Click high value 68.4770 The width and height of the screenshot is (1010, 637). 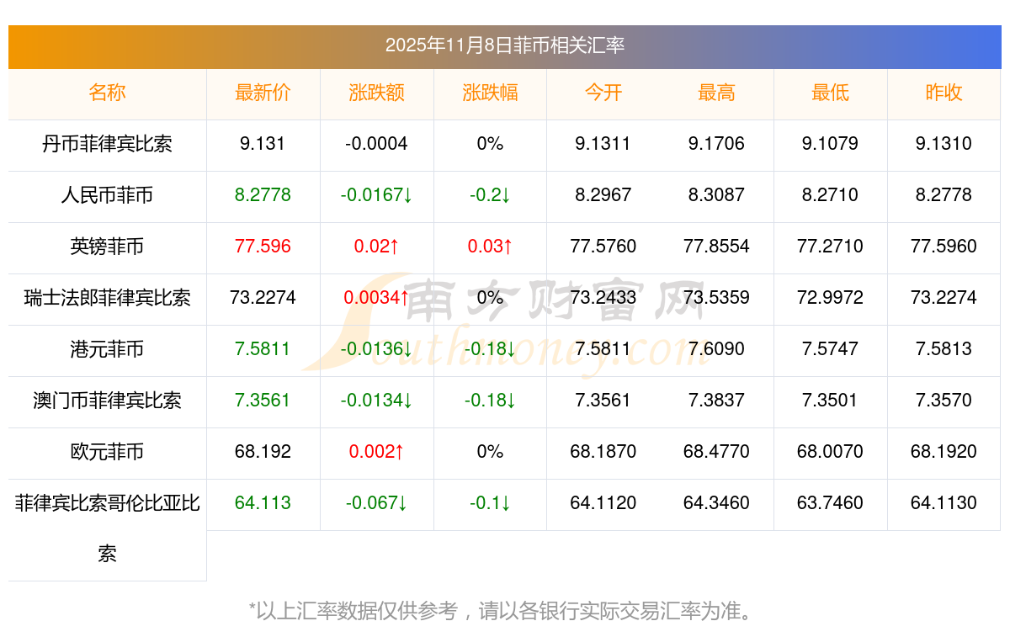(716, 452)
